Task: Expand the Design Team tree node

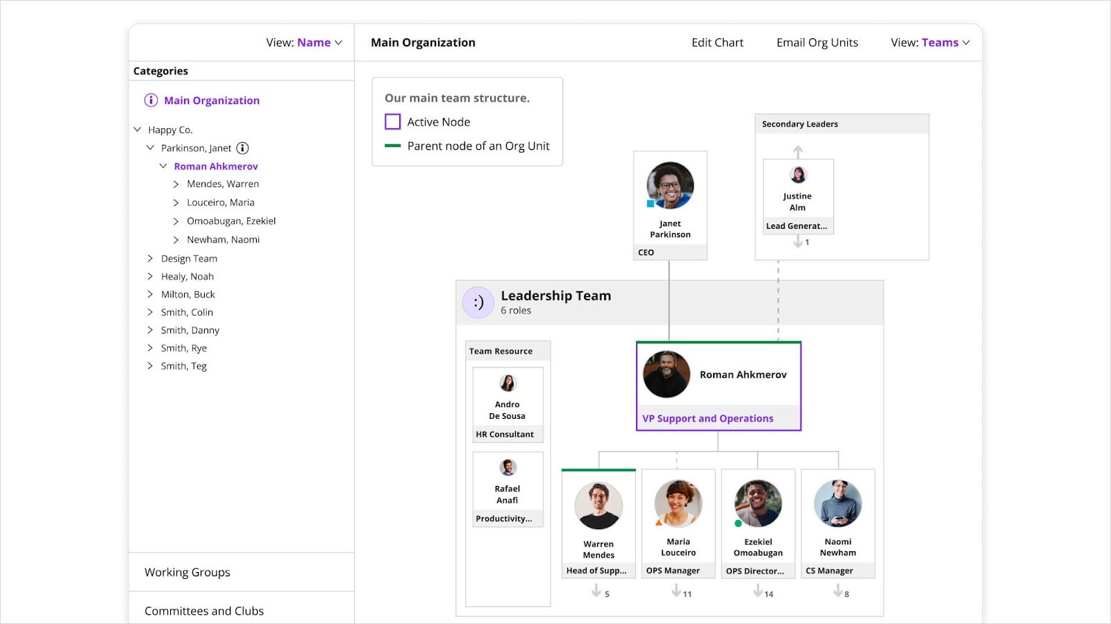Action: 150,259
